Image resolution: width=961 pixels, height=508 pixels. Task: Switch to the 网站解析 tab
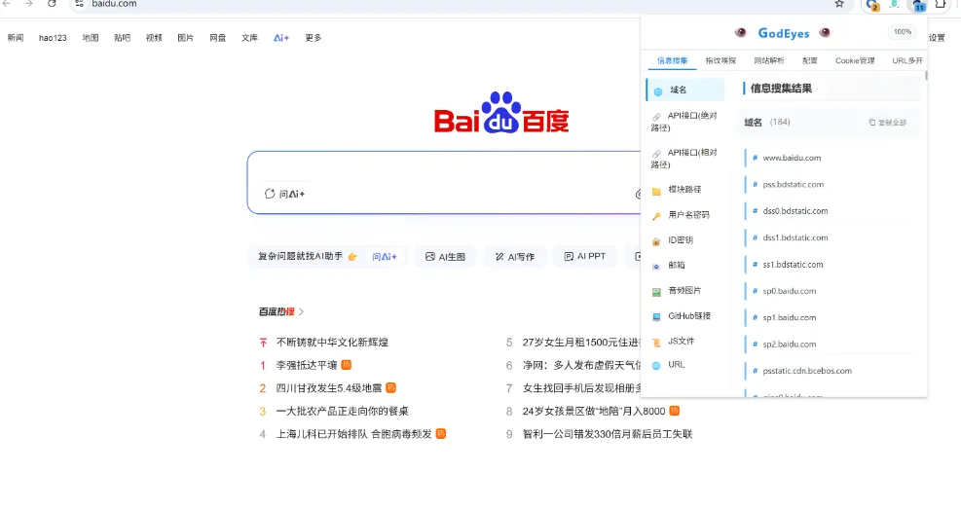[769, 60]
